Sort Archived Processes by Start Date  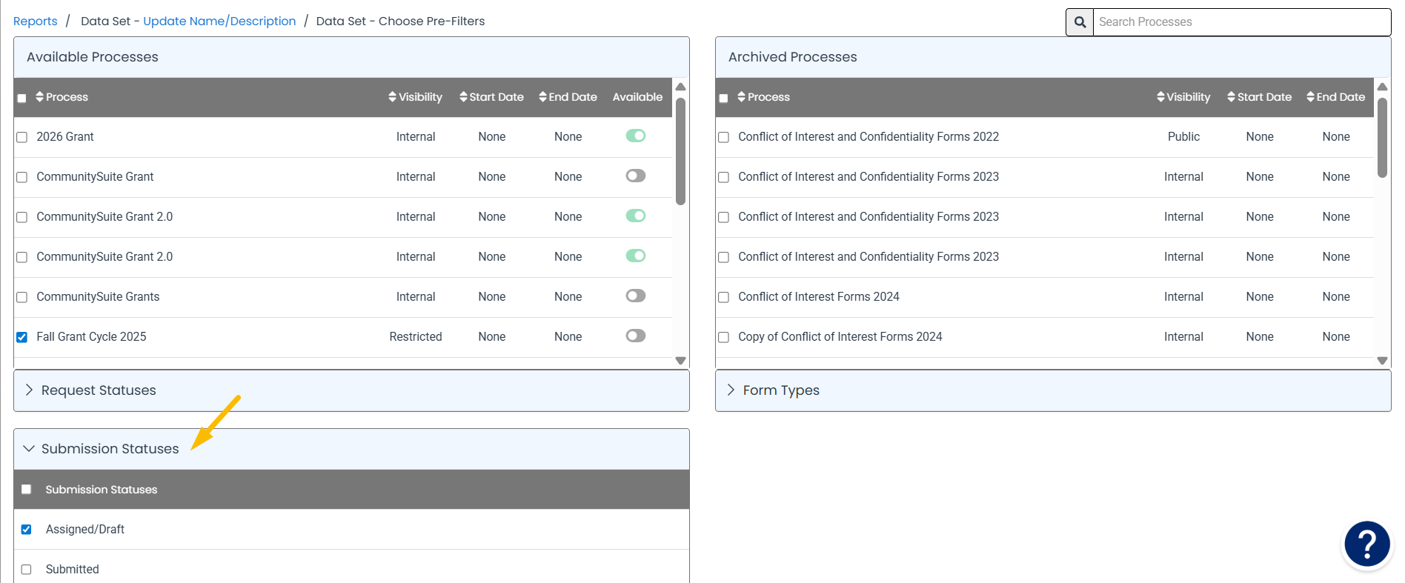point(1259,97)
